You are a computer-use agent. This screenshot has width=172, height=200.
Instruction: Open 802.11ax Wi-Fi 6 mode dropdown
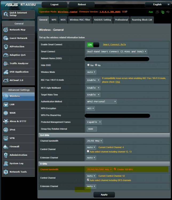[x=93, y=80]
